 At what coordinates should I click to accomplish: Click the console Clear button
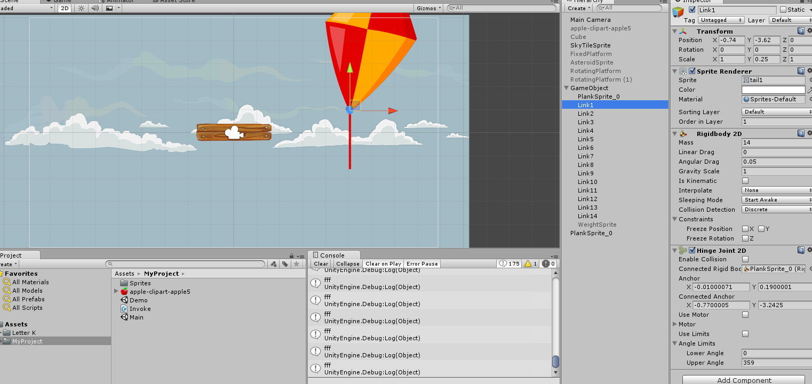pos(321,264)
